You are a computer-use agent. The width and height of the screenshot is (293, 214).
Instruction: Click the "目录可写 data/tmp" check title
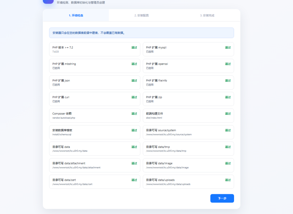click(x=158, y=147)
